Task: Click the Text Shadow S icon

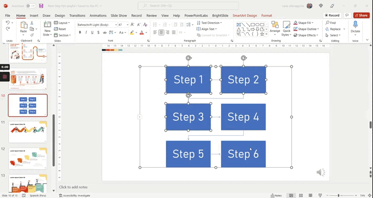Action: (x=98, y=32)
